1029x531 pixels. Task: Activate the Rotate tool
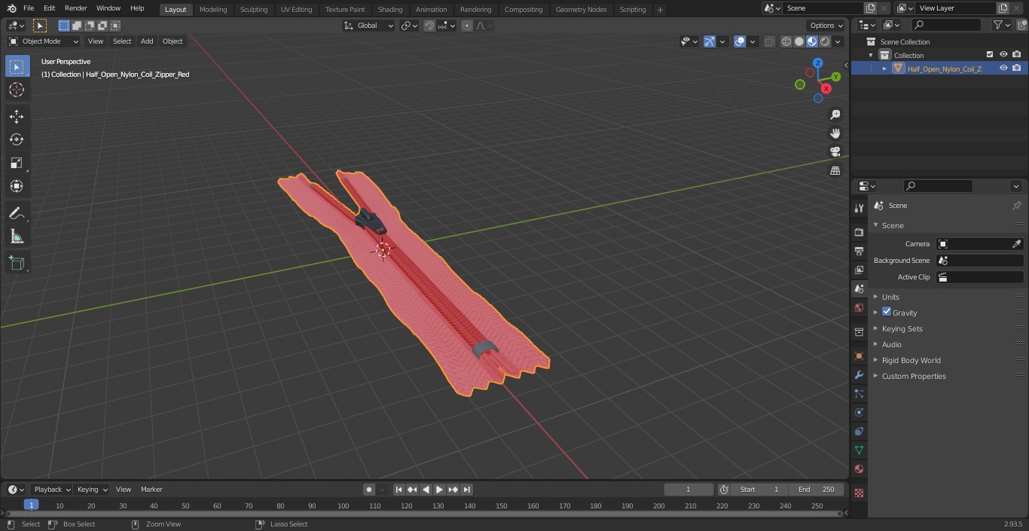17,139
